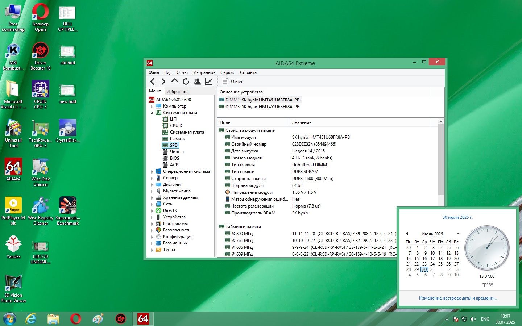Select DIMM1: SK hynix device row
Image resolution: width=522 pixels, height=326 pixels.
pos(260,100)
